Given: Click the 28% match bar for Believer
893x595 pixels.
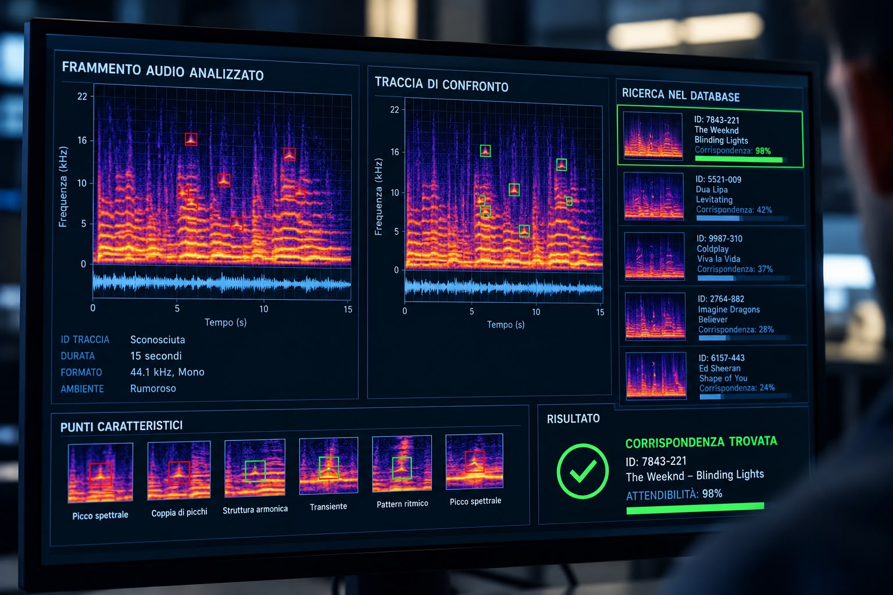Looking at the screenshot, I should click(744, 338).
